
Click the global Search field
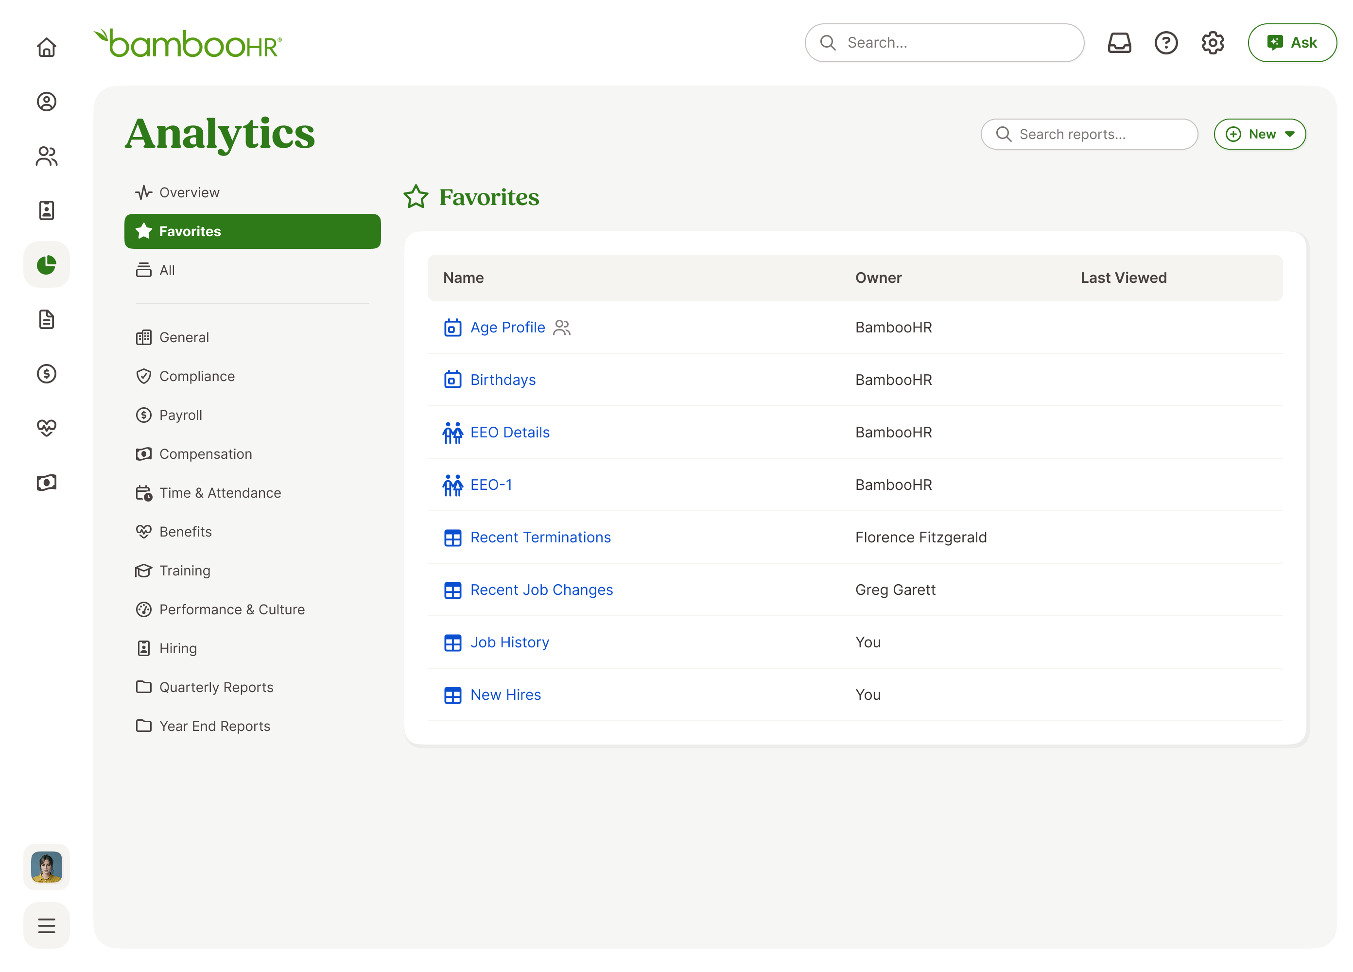944,43
